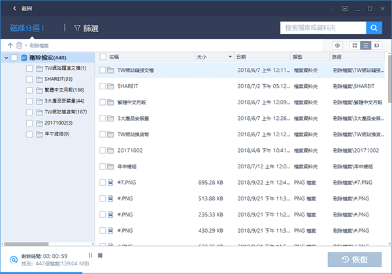Select the checkbox for #7.PNG file
This screenshot has width=392, height=274.
pyautogui.click(x=103, y=183)
